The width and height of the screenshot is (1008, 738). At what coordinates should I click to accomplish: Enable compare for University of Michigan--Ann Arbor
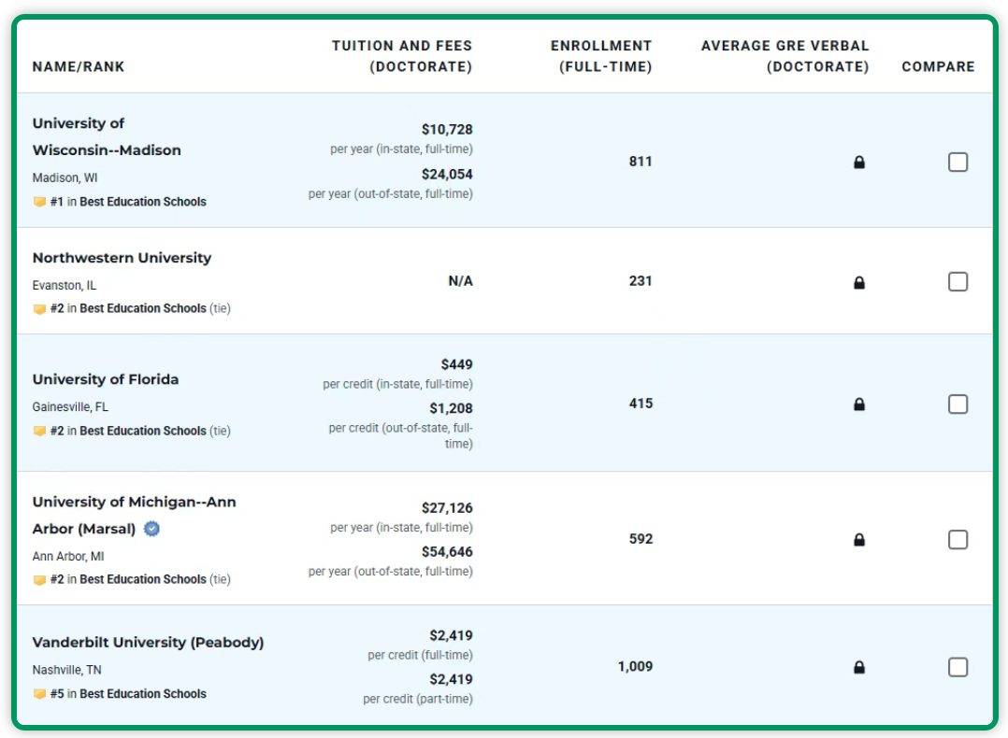[x=958, y=540]
